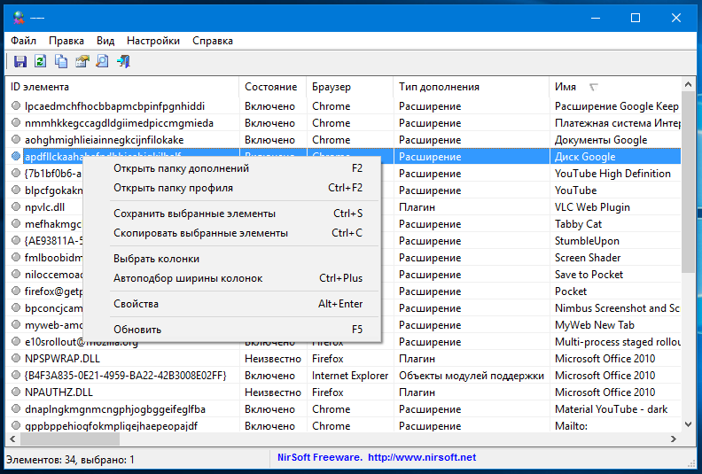Click the Объекты модулей поддержки type cell
This screenshot has width=702, height=474.
click(472, 376)
